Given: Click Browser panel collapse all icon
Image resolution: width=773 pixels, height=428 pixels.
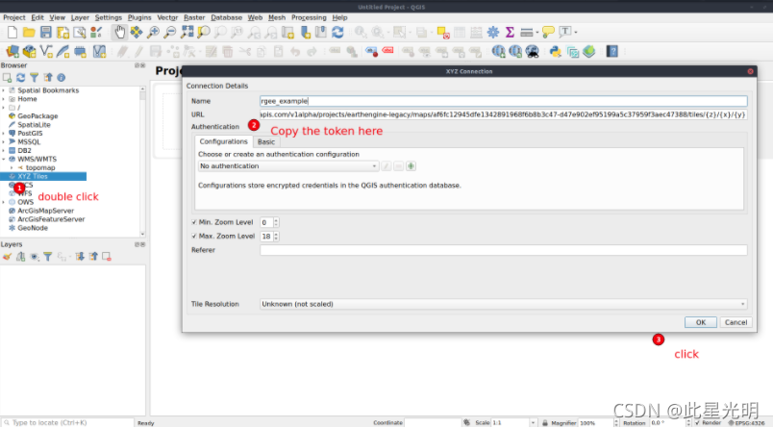Looking at the screenshot, I should (48, 77).
